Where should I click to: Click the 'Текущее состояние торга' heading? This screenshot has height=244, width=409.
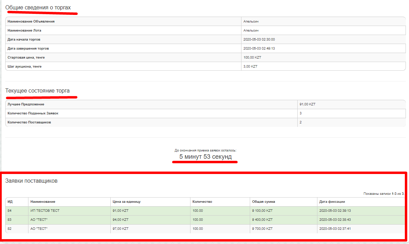(37, 91)
